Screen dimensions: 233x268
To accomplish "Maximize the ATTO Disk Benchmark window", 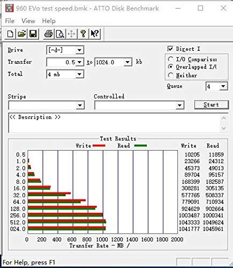I will coord(200,8).
